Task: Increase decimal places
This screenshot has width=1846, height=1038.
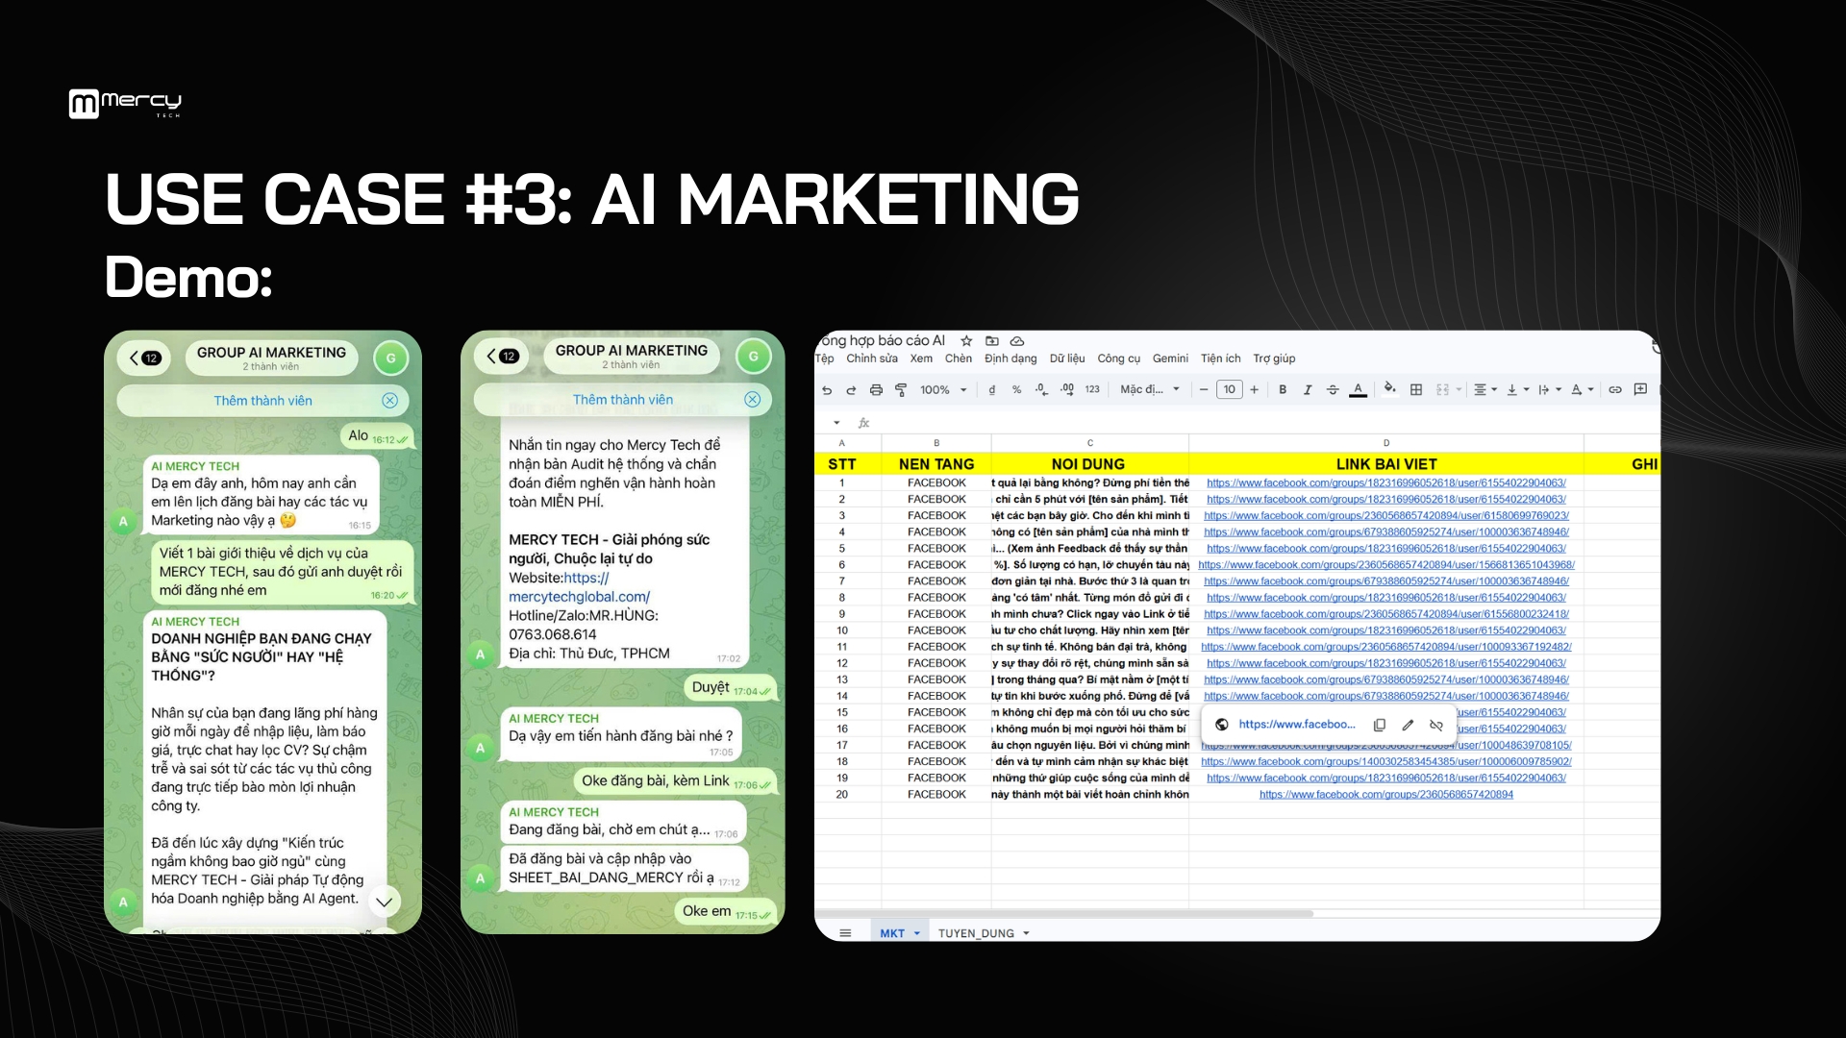Action: [1067, 390]
